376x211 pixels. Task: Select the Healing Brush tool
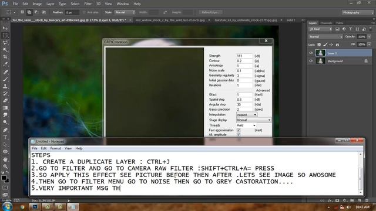(5, 72)
